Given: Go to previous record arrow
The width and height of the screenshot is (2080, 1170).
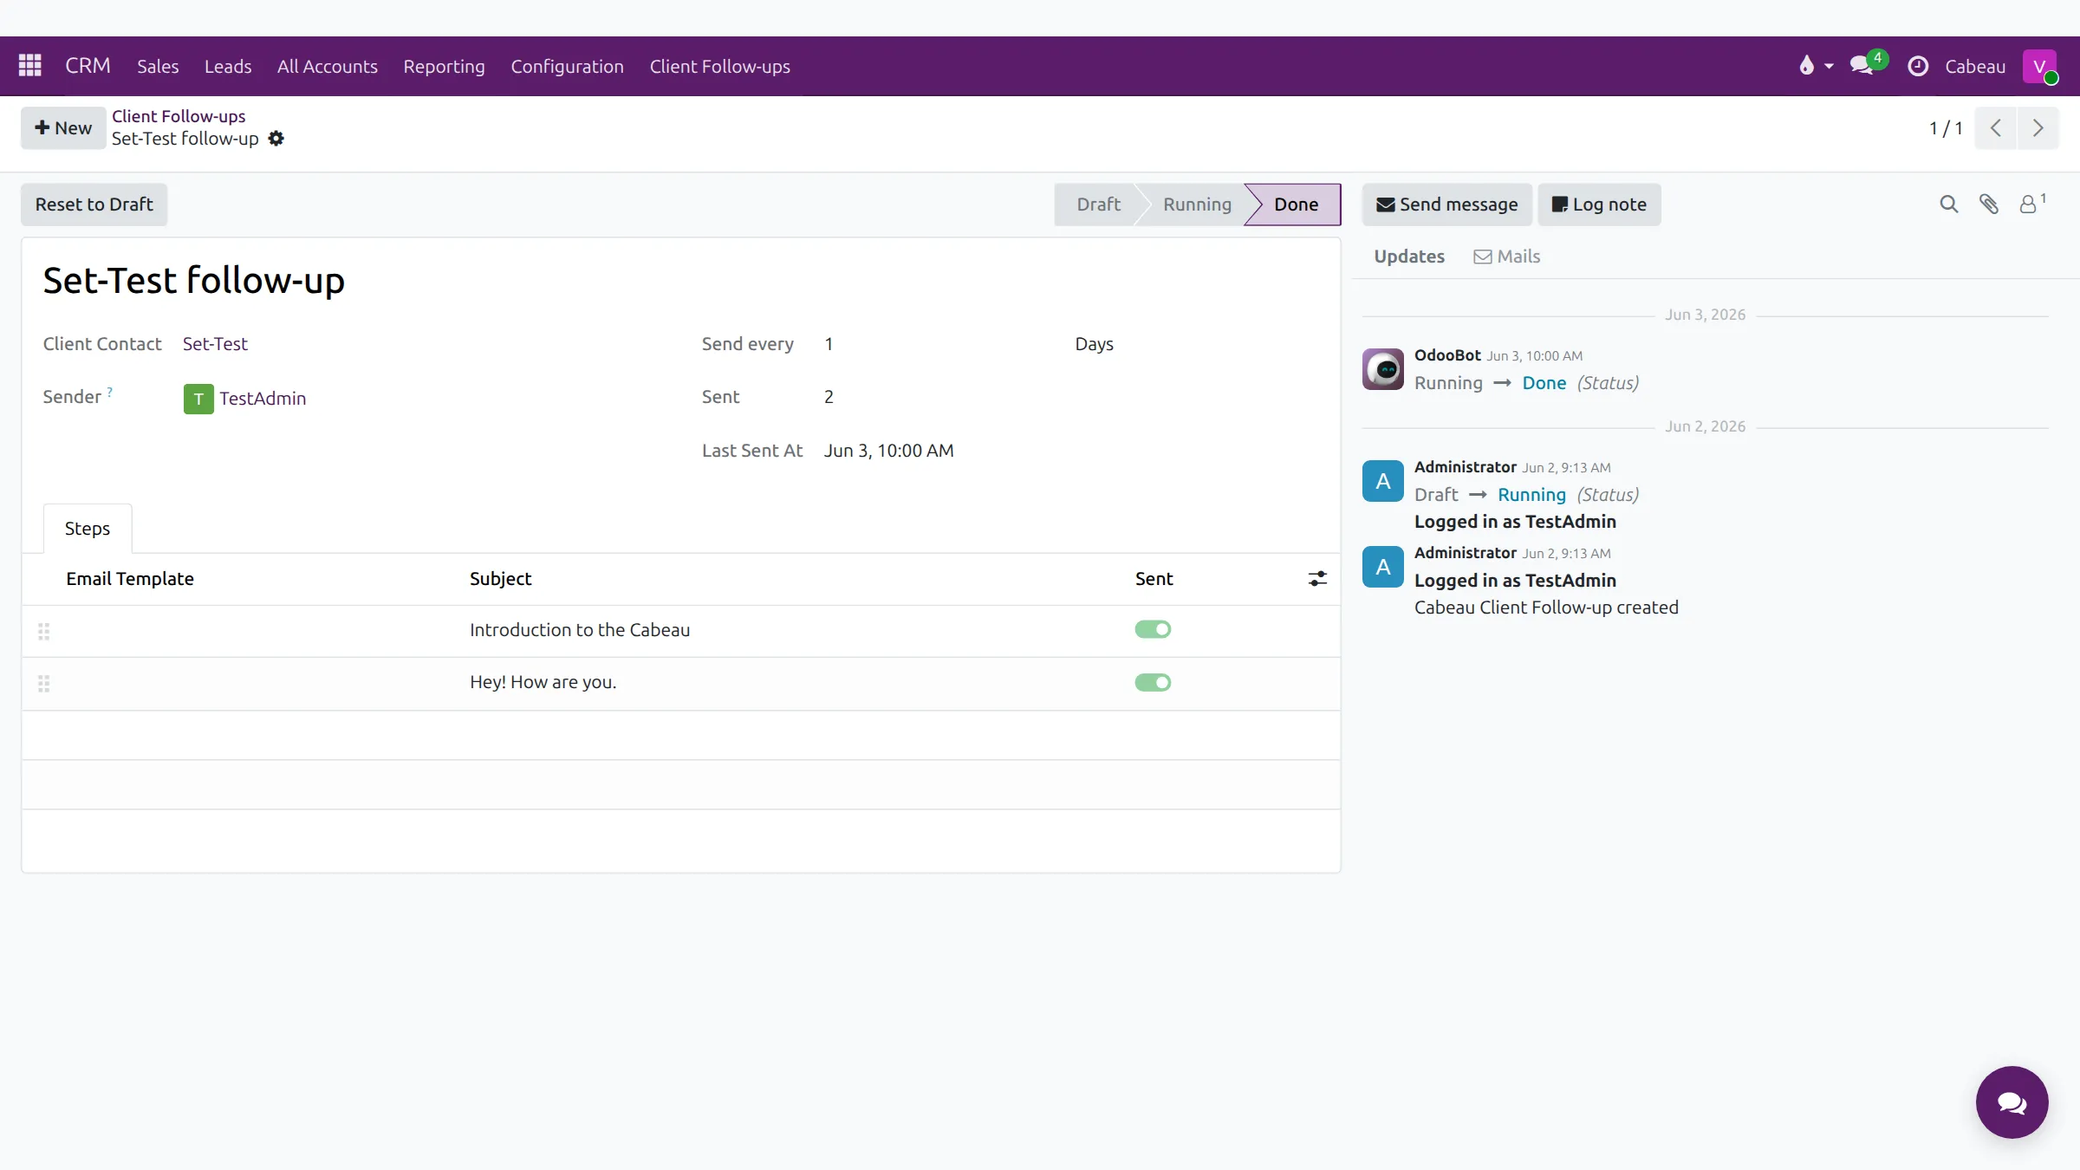Looking at the screenshot, I should 1996,128.
